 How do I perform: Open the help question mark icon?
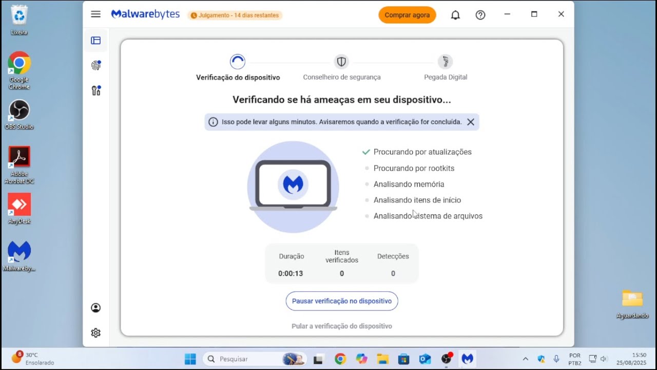click(x=480, y=15)
